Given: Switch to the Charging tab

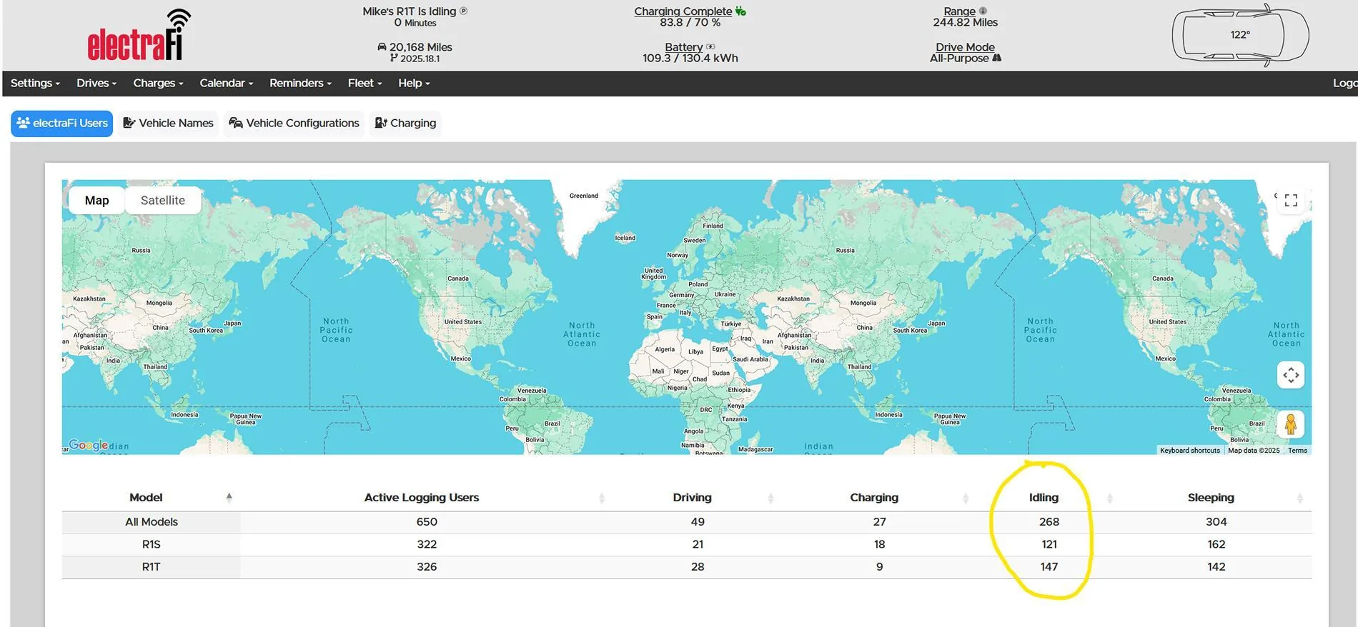Looking at the screenshot, I should pyautogui.click(x=405, y=124).
